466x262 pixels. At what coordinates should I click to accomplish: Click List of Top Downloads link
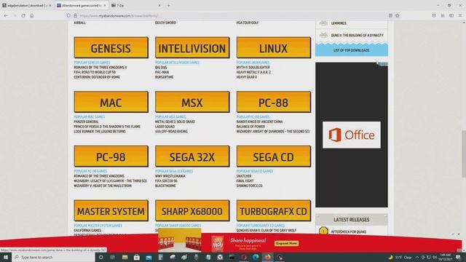point(352,50)
